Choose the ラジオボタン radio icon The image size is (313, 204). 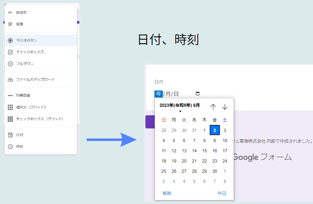click(x=10, y=40)
